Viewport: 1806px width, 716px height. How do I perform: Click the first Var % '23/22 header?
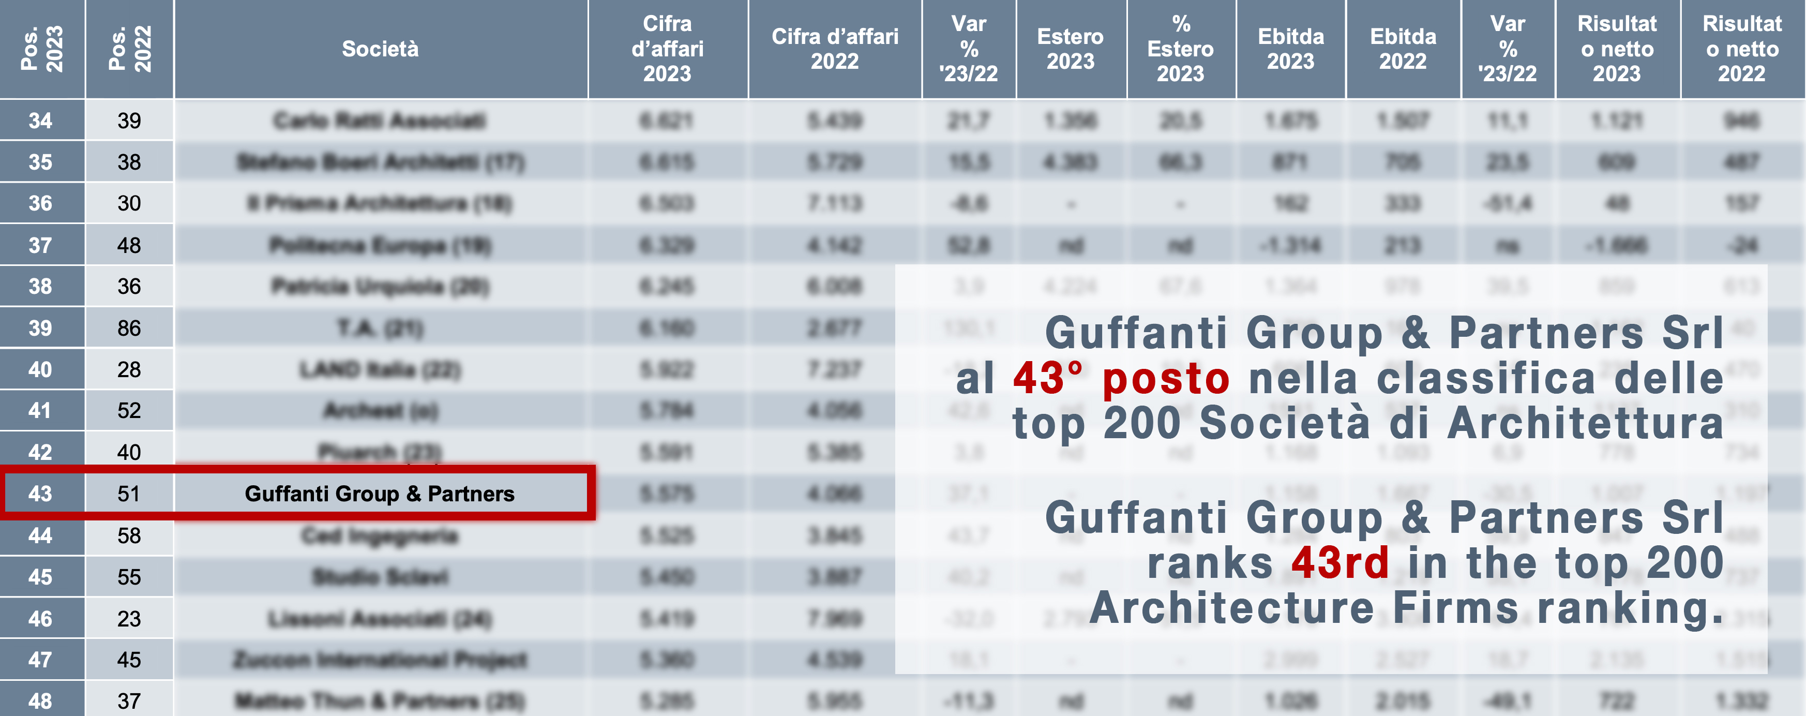pyautogui.click(x=968, y=49)
